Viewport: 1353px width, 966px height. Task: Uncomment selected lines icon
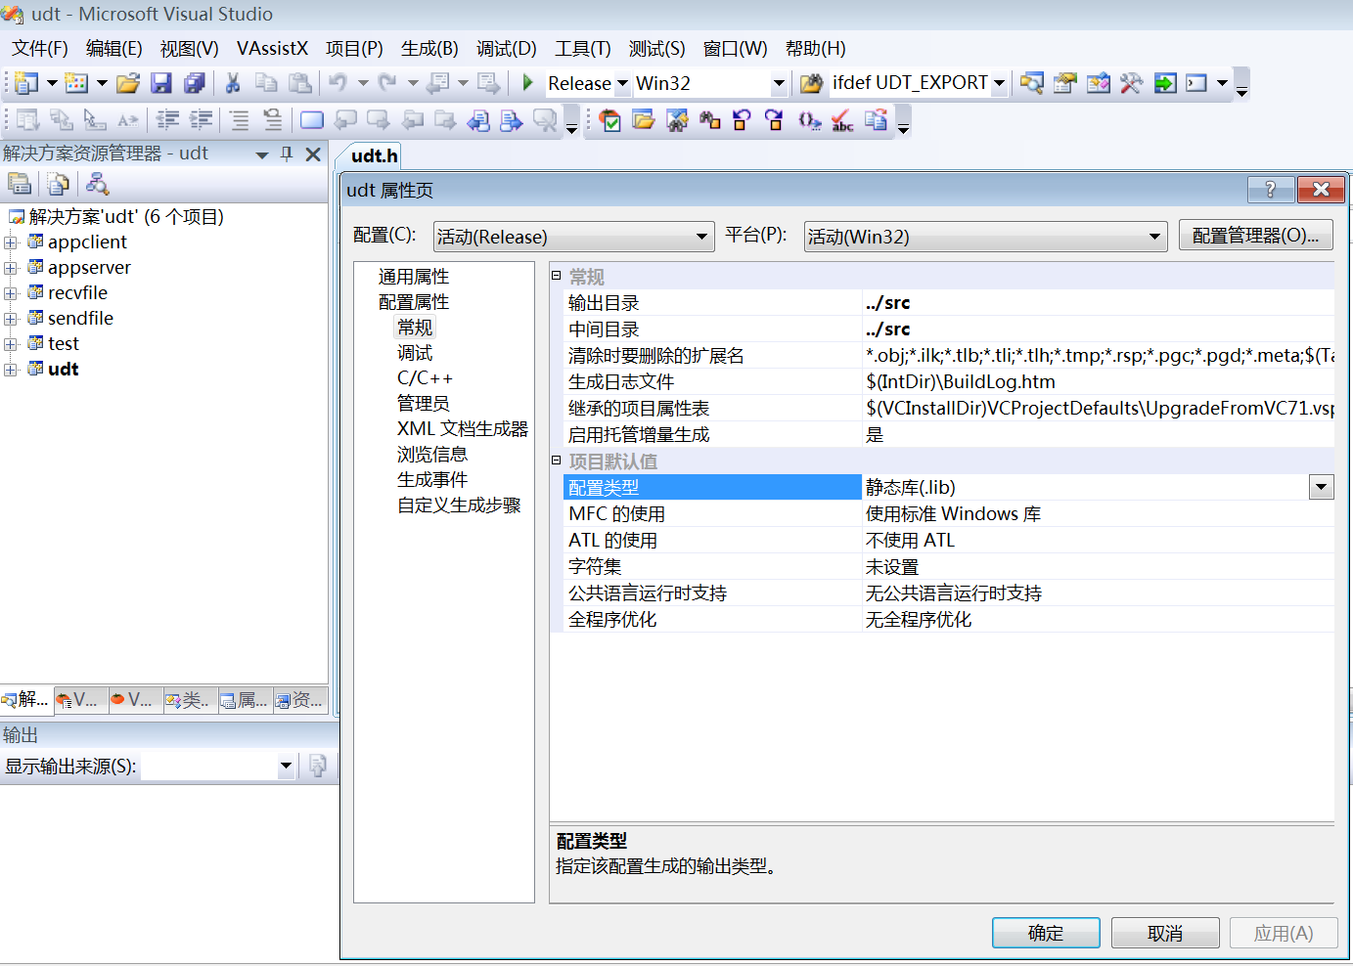(x=272, y=120)
